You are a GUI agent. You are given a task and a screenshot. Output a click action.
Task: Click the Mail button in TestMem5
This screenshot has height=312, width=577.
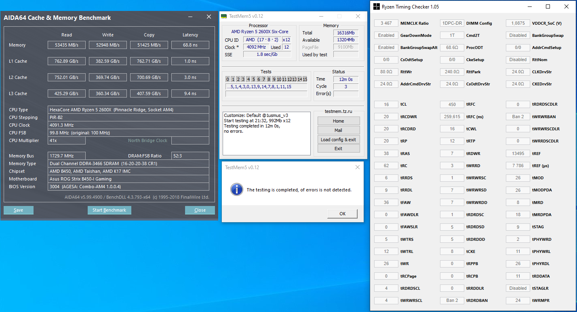pos(339,130)
